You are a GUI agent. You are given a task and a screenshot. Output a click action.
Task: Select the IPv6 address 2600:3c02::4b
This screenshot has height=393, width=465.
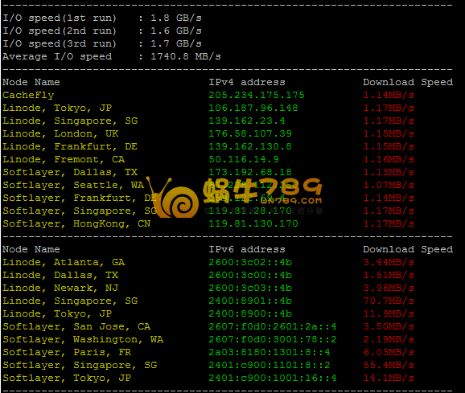coord(250,262)
